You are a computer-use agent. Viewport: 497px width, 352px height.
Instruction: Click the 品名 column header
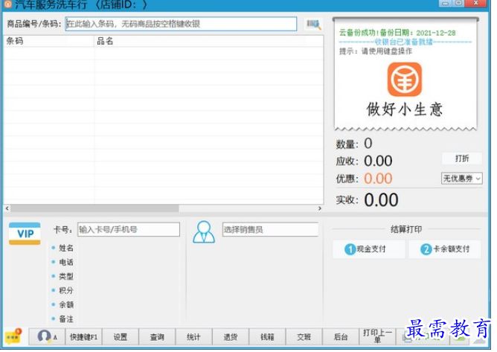[x=208, y=41]
